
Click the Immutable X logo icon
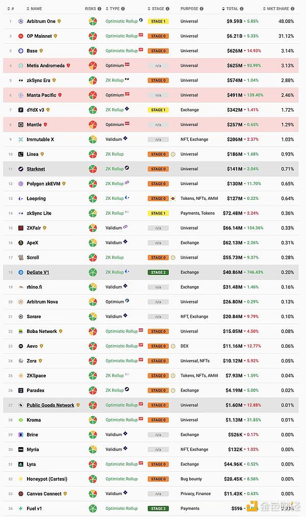point(21,140)
